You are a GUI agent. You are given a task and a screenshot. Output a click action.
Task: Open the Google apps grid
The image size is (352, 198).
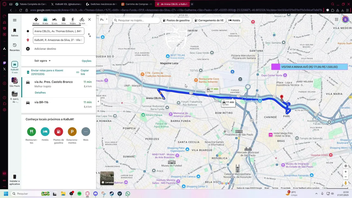click(337, 20)
